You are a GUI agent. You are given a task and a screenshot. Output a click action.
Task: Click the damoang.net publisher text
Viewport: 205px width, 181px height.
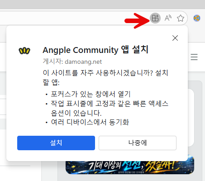(x=83, y=62)
